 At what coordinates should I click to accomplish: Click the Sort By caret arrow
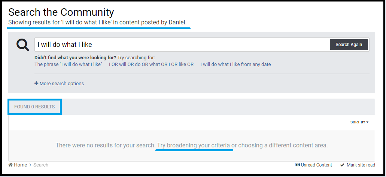pyautogui.click(x=367, y=122)
